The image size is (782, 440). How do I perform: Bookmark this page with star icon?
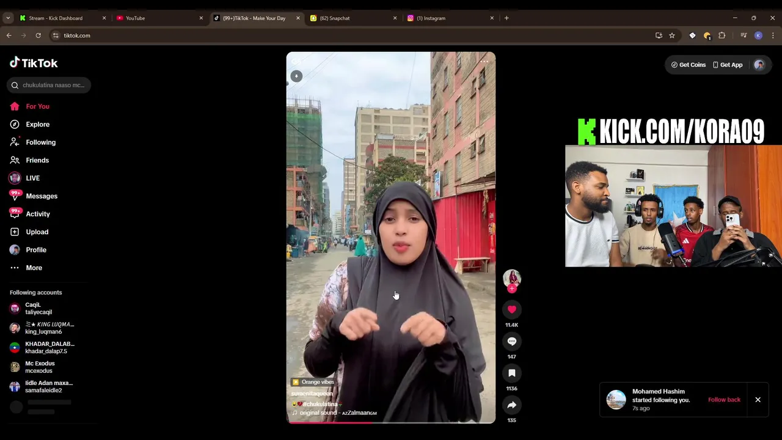pyautogui.click(x=672, y=35)
